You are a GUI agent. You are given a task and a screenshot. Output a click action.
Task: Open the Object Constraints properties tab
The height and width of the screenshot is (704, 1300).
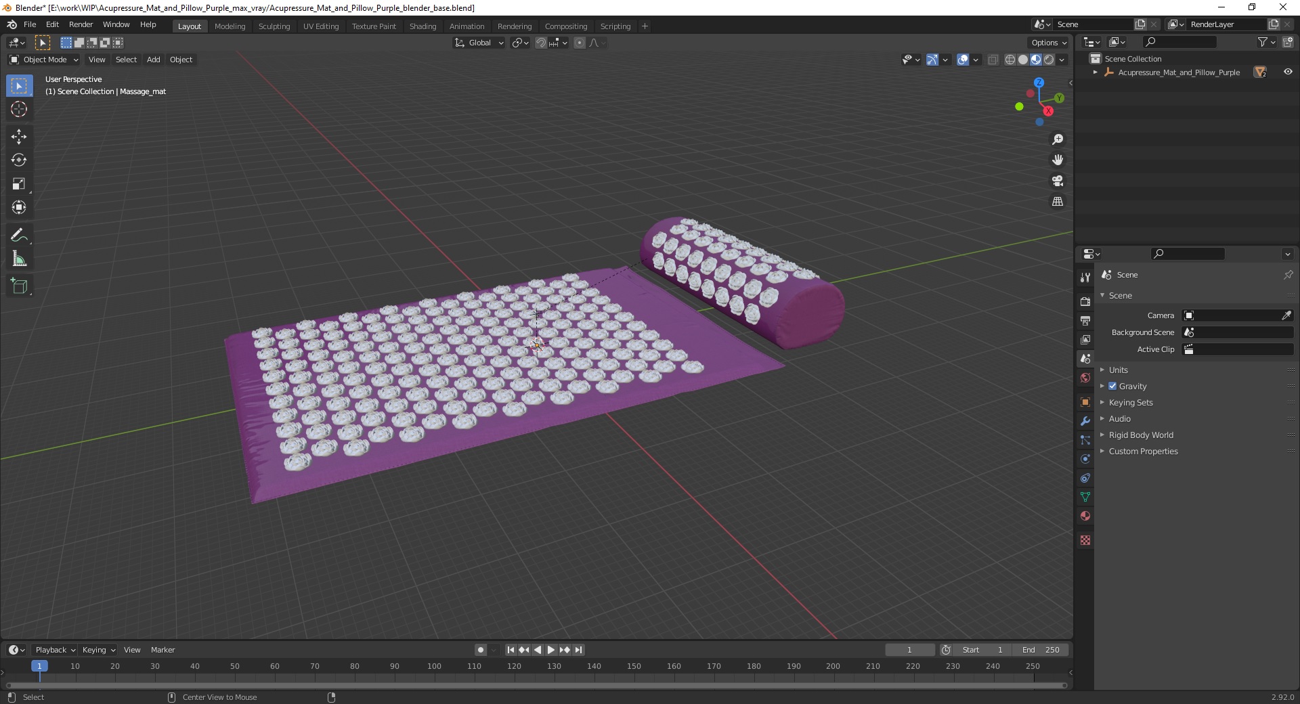click(x=1085, y=478)
